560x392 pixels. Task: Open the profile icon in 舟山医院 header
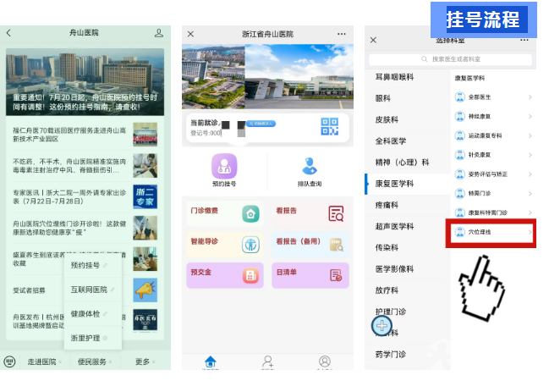click(158, 33)
